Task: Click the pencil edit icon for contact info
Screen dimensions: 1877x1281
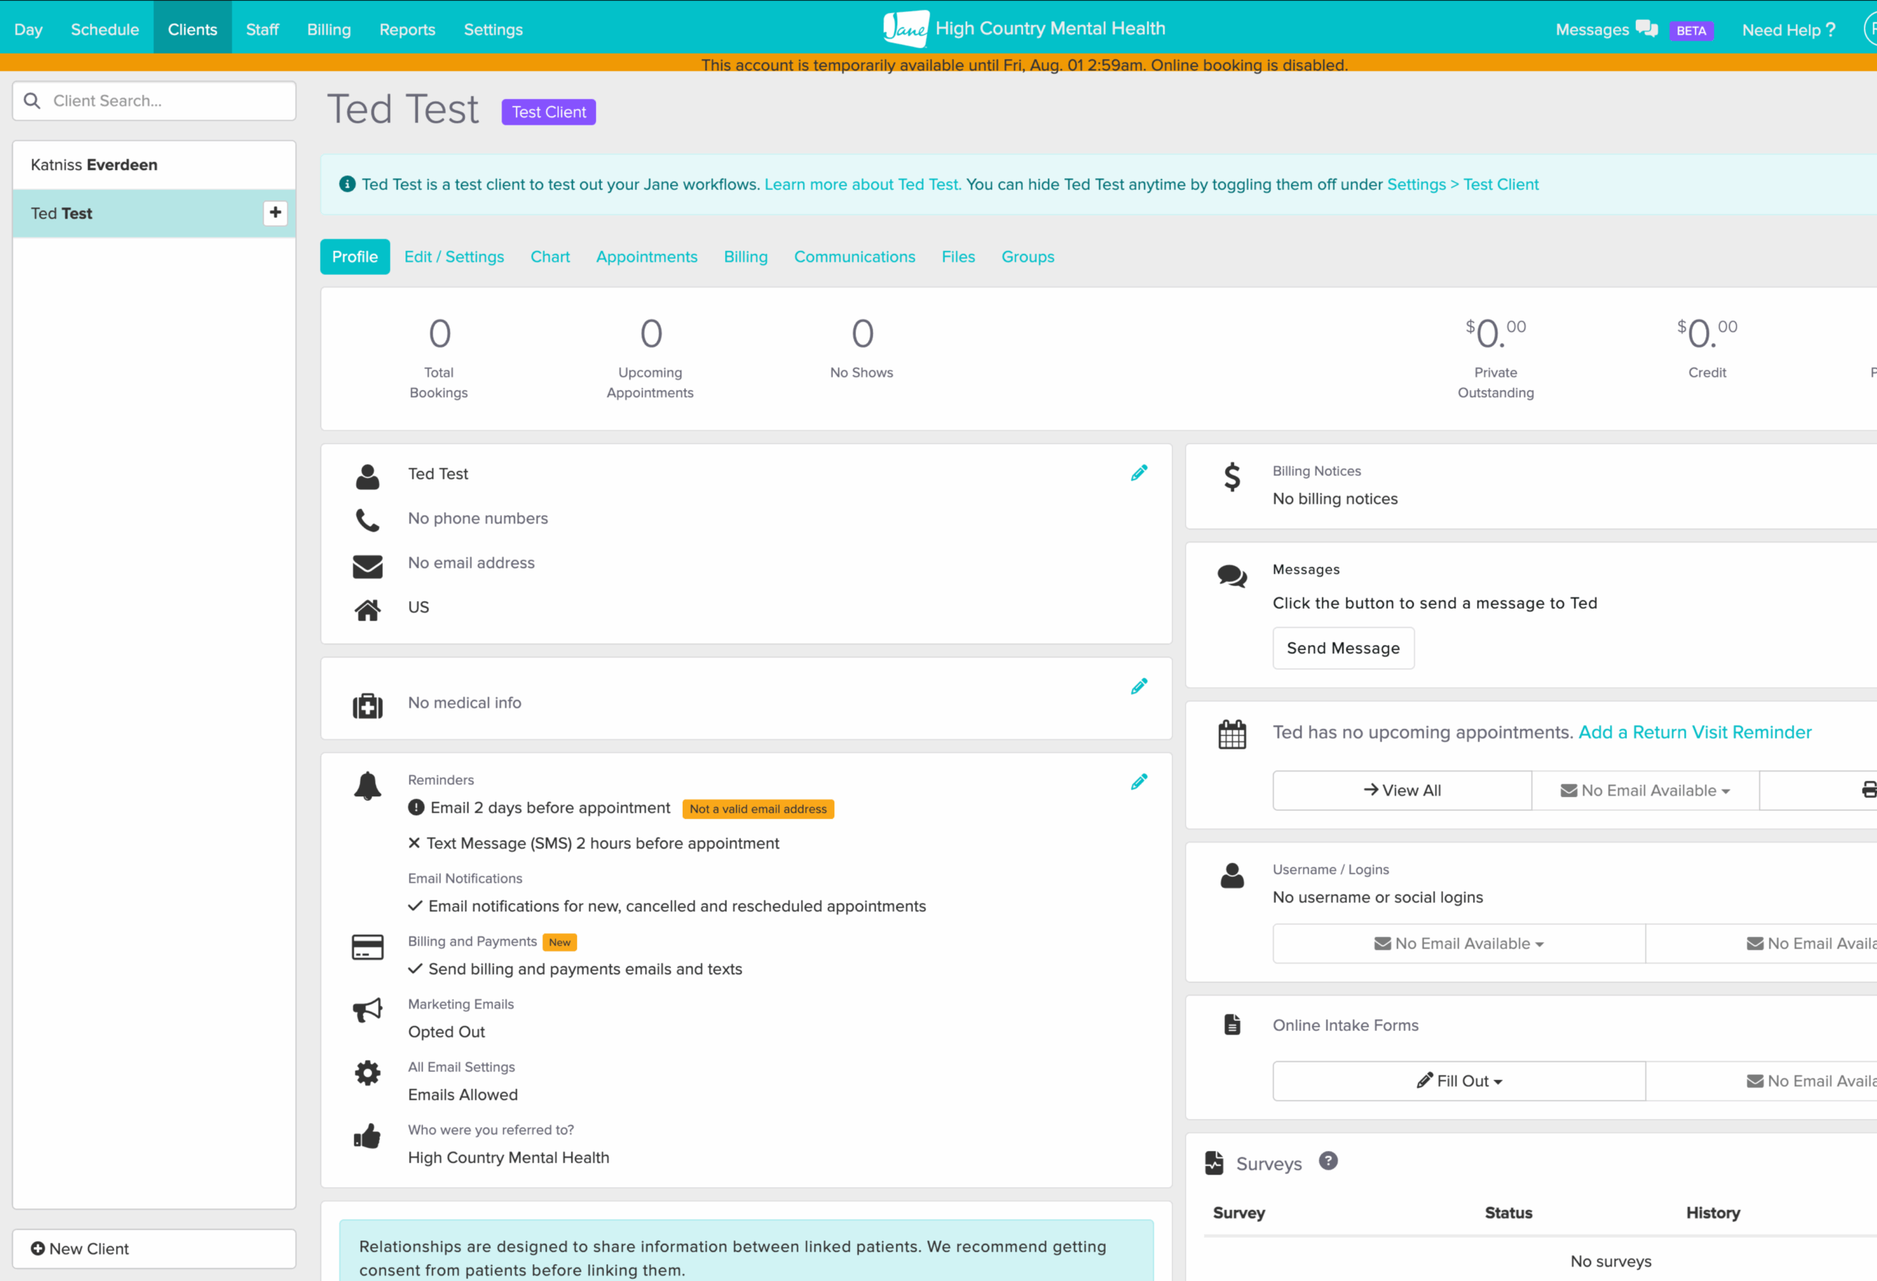Action: click(x=1139, y=473)
